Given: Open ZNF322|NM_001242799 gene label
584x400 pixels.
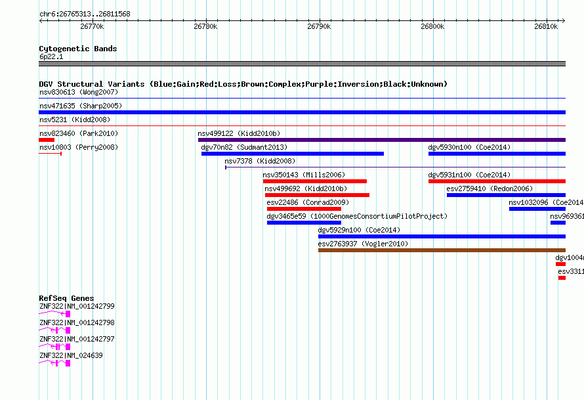Looking at the screenshot, I should (x=77, y=306).
